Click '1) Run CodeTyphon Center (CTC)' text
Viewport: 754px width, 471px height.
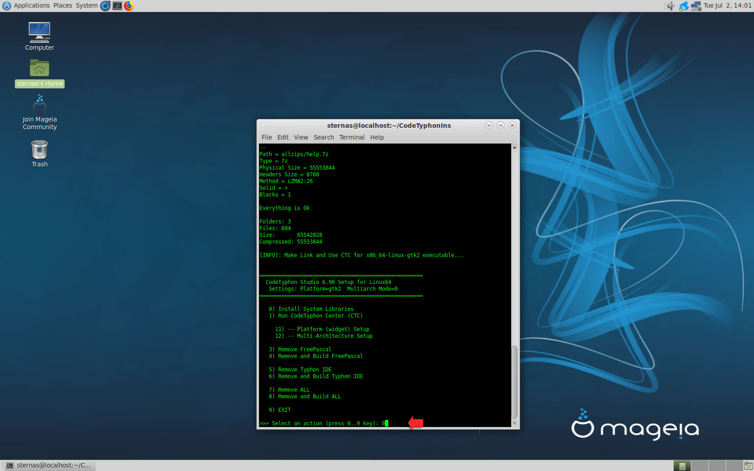click(316, 316)
